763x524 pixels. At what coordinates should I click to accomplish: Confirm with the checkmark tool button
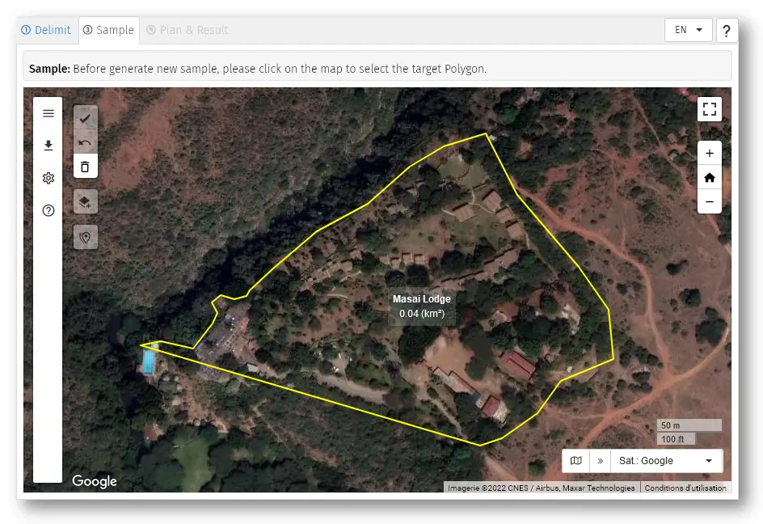[86, 118]
